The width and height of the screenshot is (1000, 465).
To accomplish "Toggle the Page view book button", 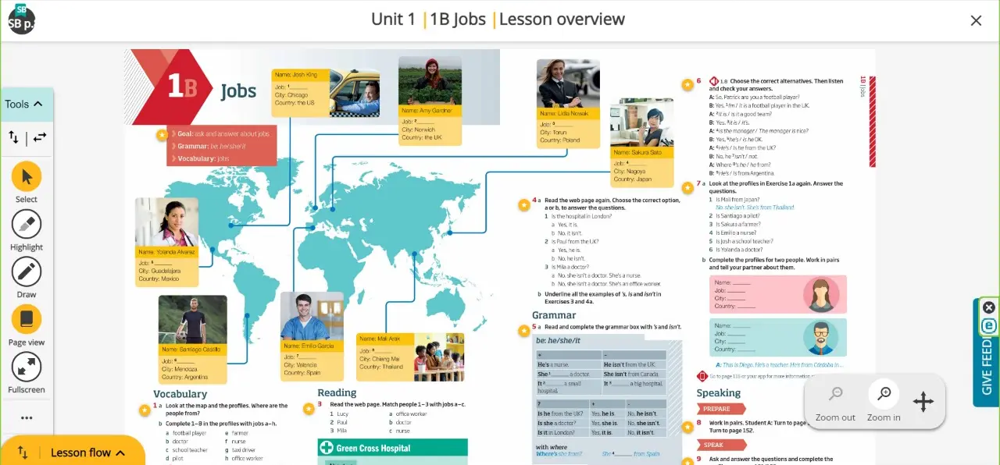I will click(27, 320).
